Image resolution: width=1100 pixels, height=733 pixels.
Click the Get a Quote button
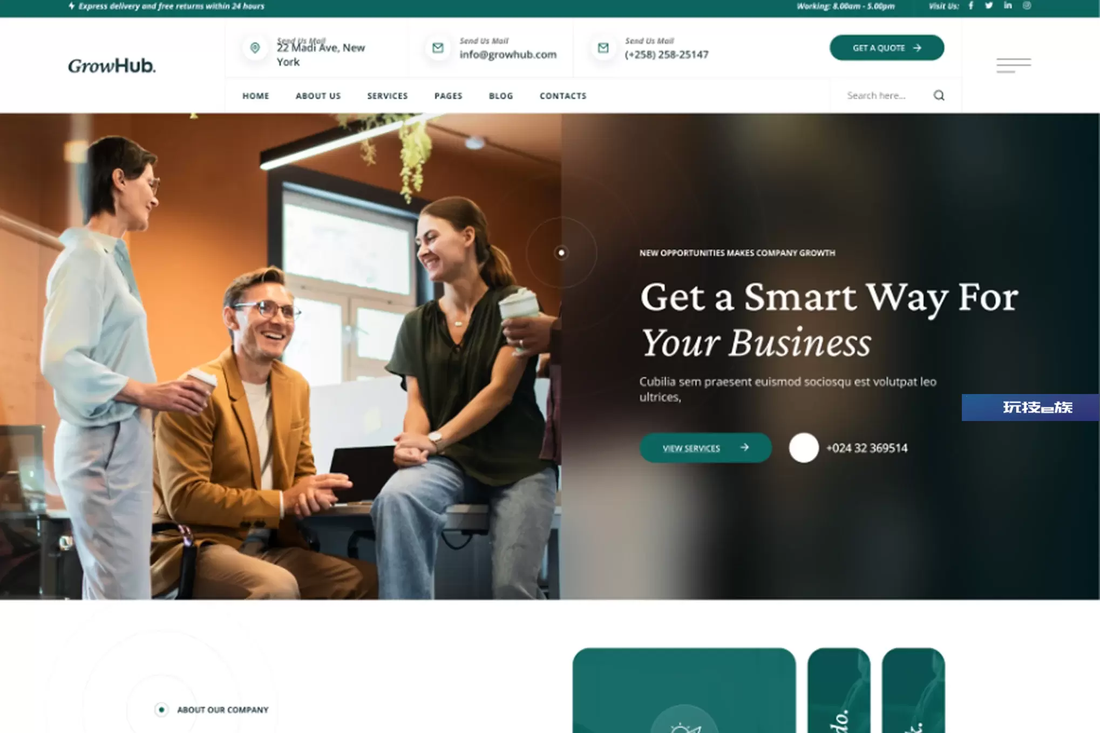point(887,47)
